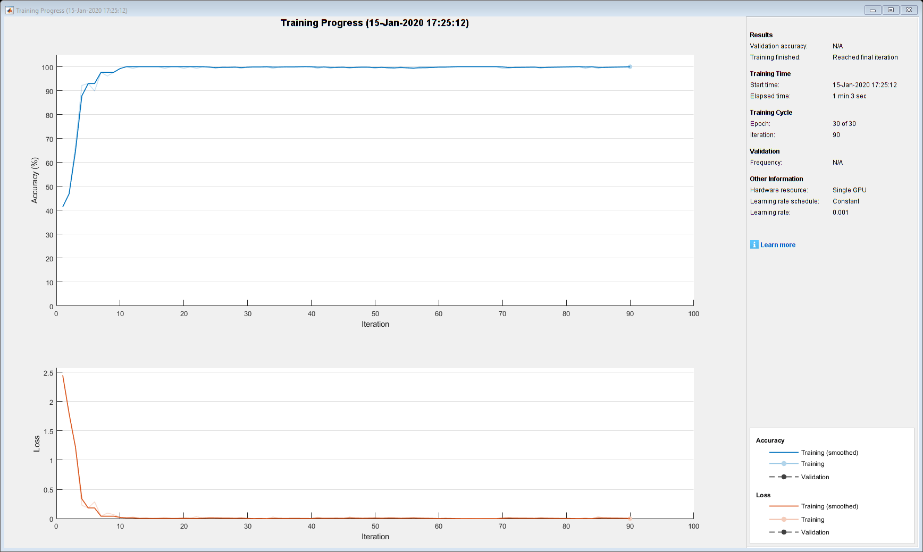Click the Loss axis label
The image size is (923, 552).
click(37, 444)
